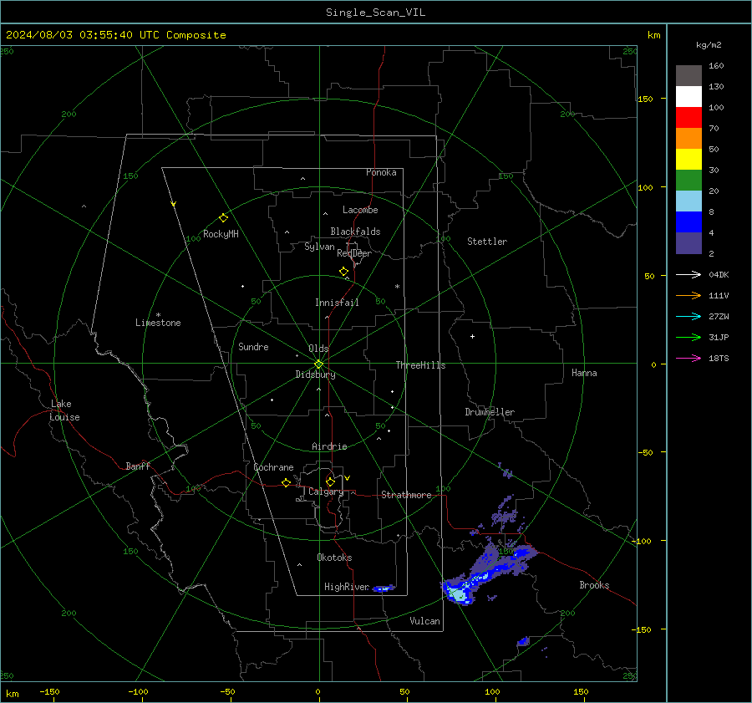Click the magenta 18TS arrow legend icon
Viewport: 752px width, 703px height.
[688, 358]
